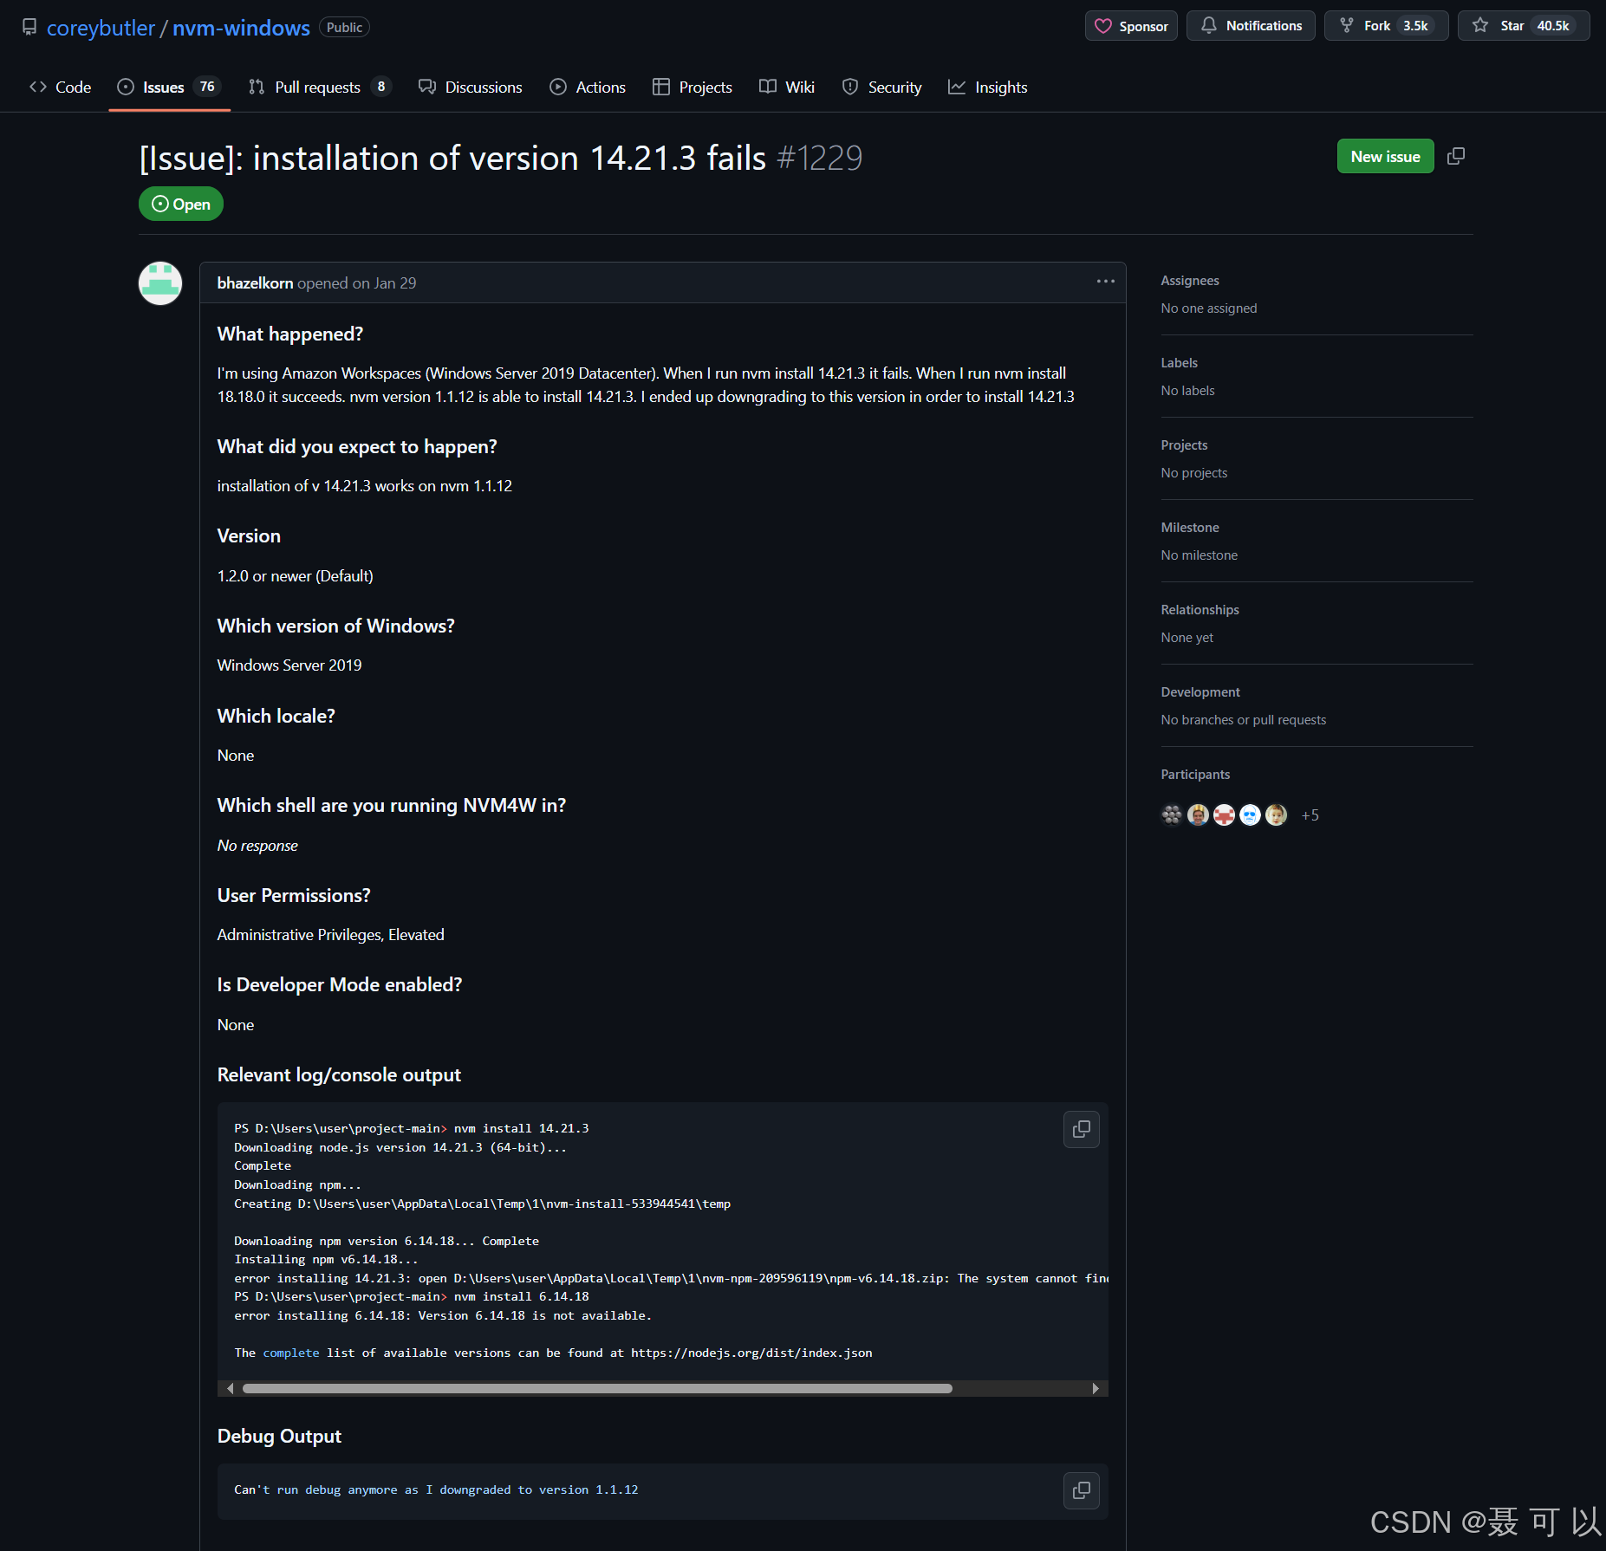Click the Development sidebar heading
The image size is (1606, 1551).
tap(1200, 692)
